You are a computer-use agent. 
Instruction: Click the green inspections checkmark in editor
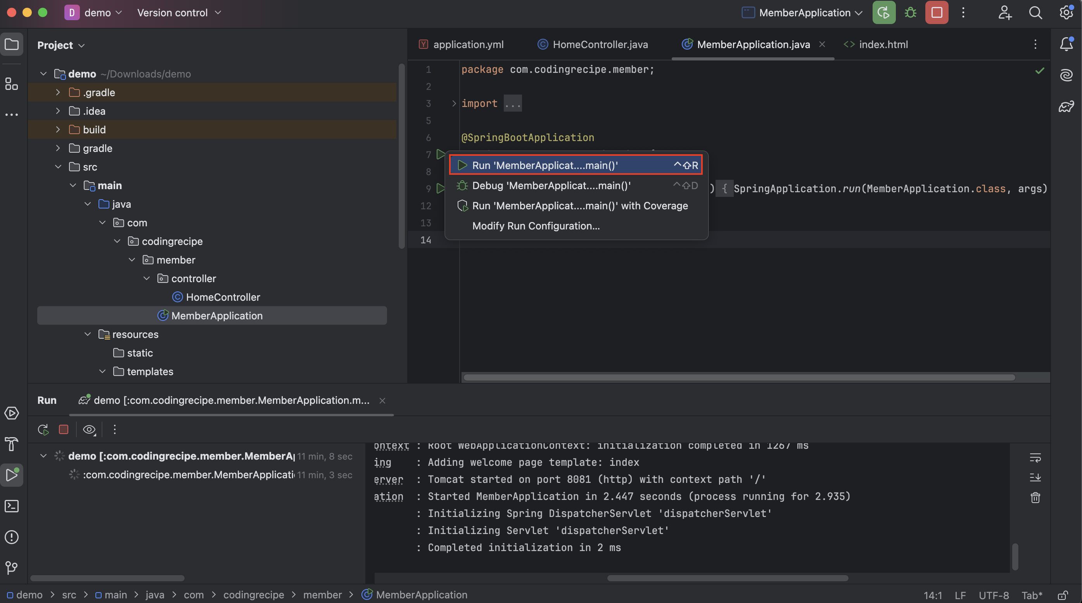click(1040, 71)
